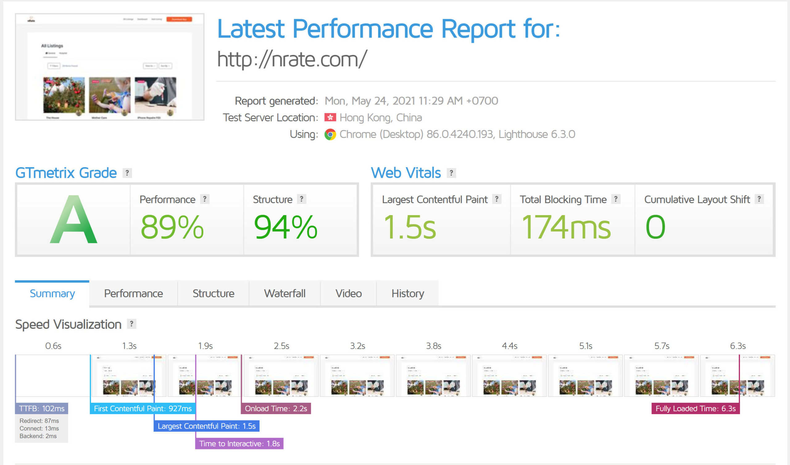Click the GTmetrix Grade help question mark

click(127, 173)
